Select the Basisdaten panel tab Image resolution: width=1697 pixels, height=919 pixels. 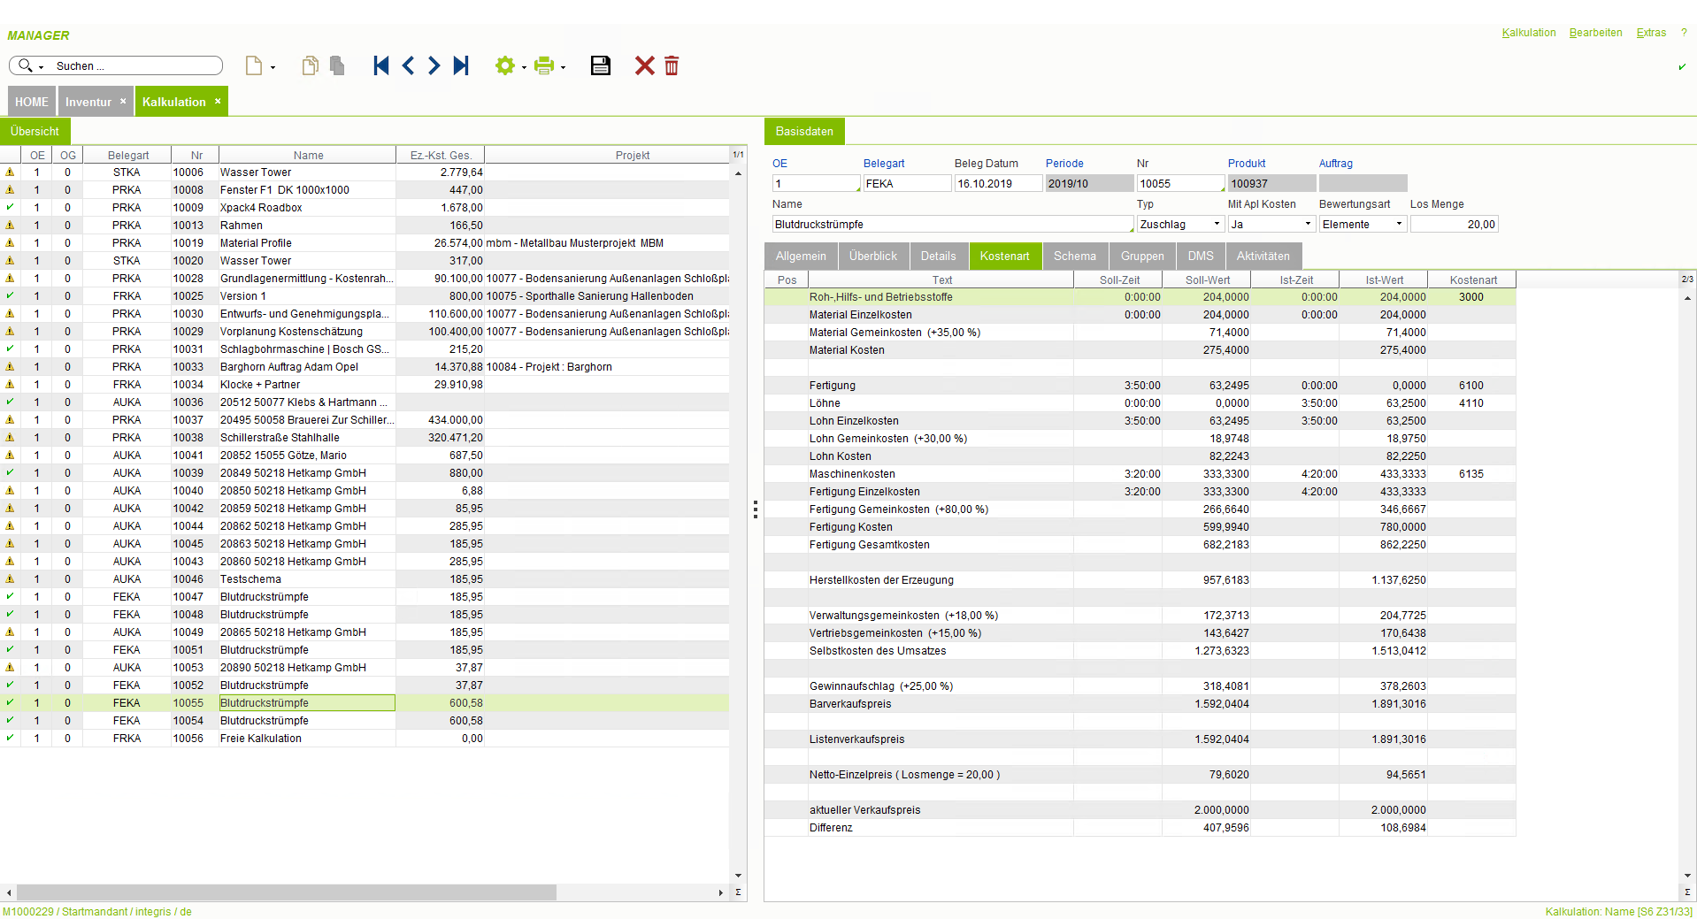[804, 131]
